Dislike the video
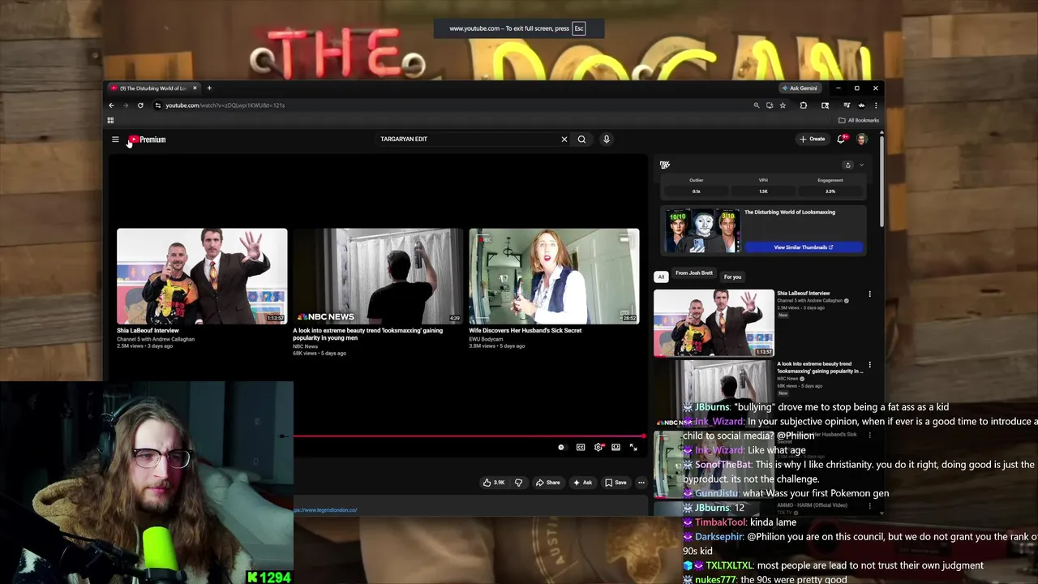This screenshot has width=1038, height=584. click(x=518, y=483)
